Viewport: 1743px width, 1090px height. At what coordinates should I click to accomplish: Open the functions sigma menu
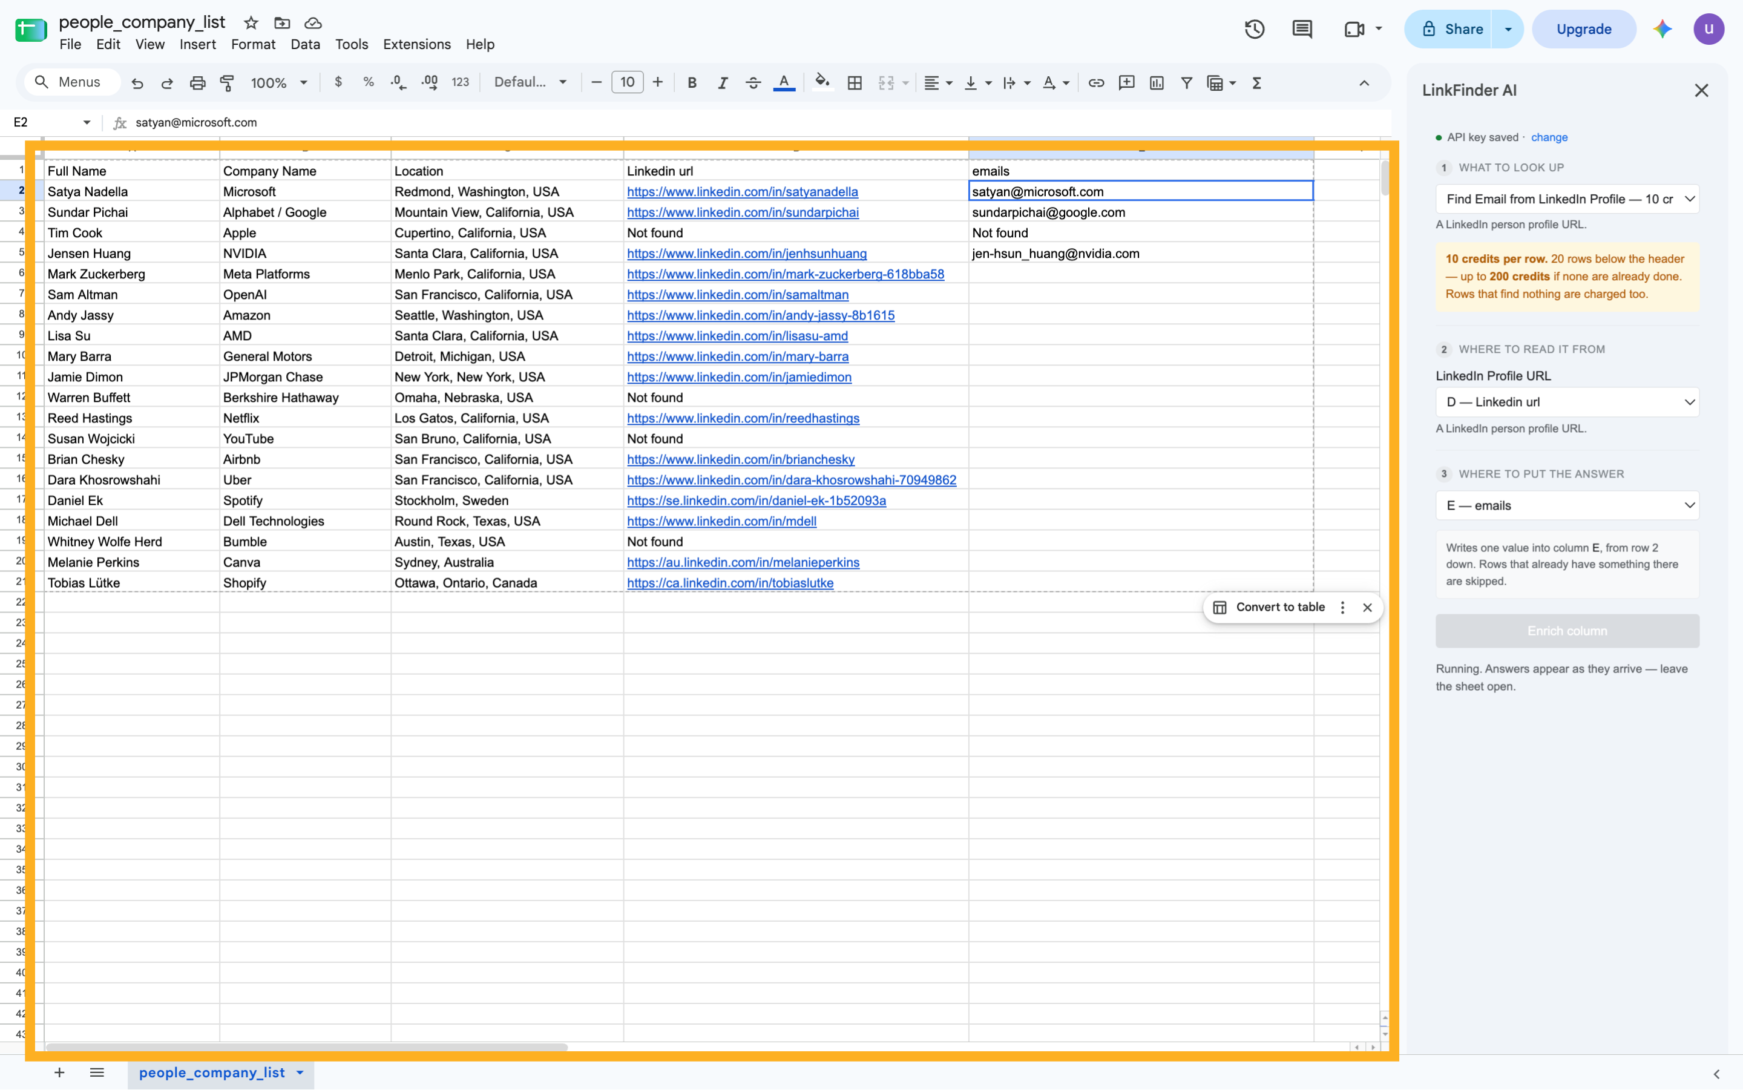click(x=1257, y=83)
